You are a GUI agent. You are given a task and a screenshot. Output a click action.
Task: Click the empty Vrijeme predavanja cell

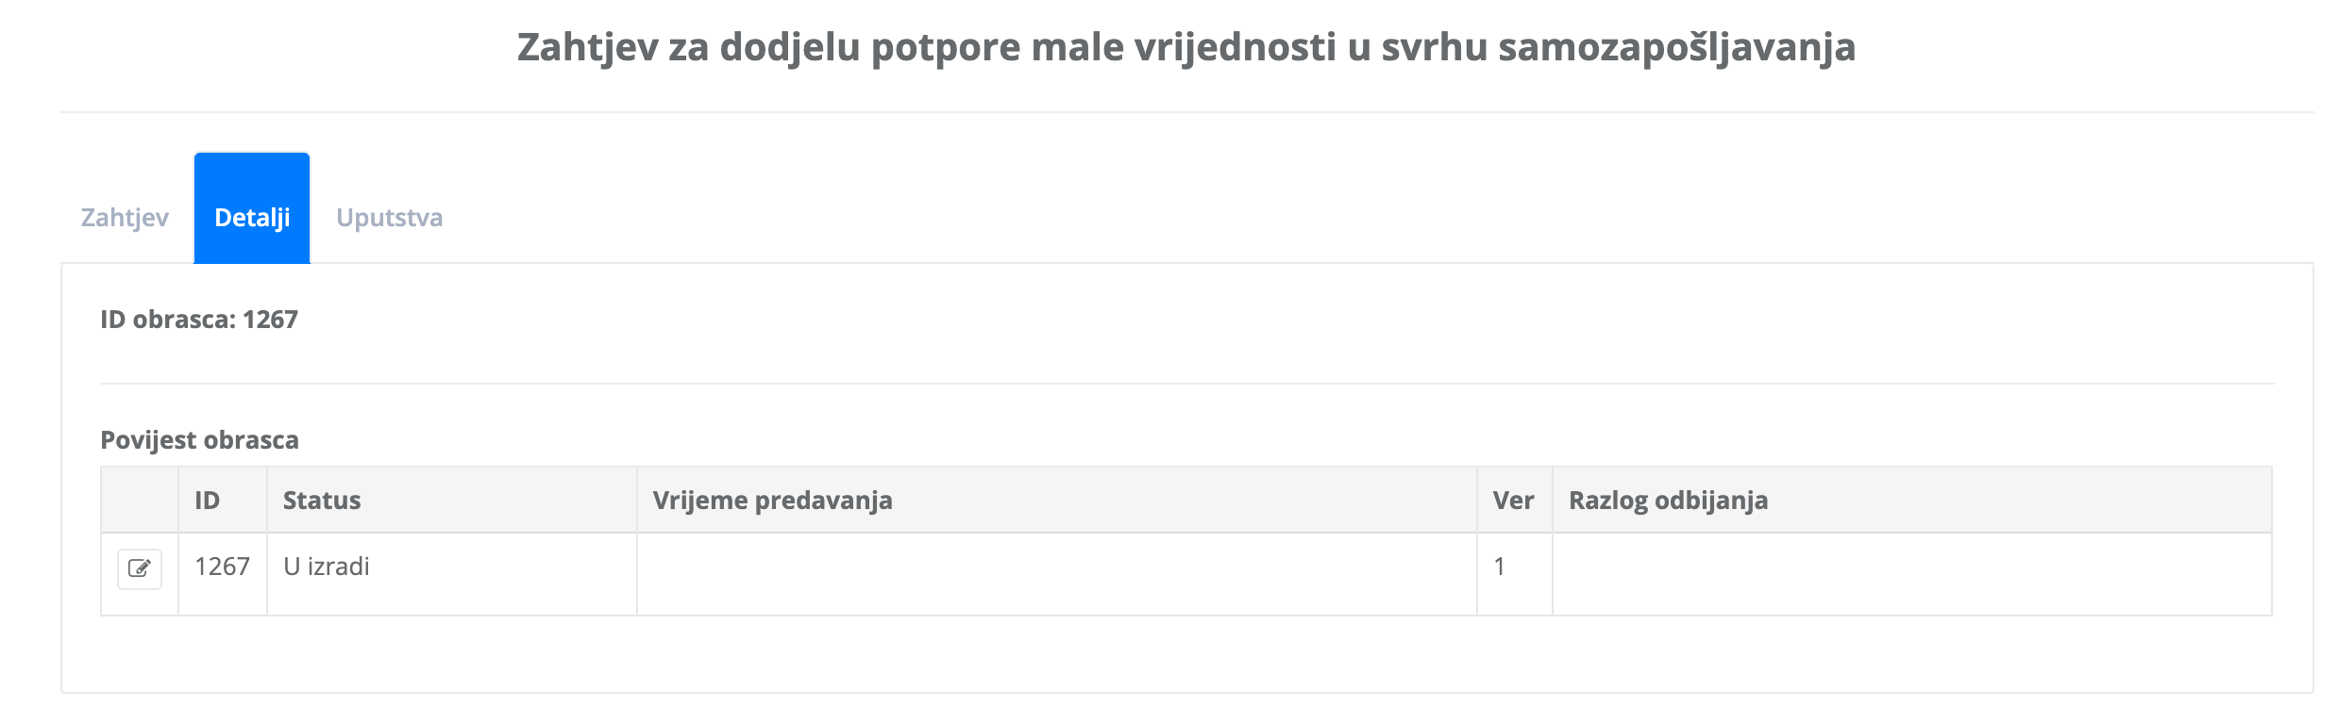pyautogui.click(x=1056, y=574)
